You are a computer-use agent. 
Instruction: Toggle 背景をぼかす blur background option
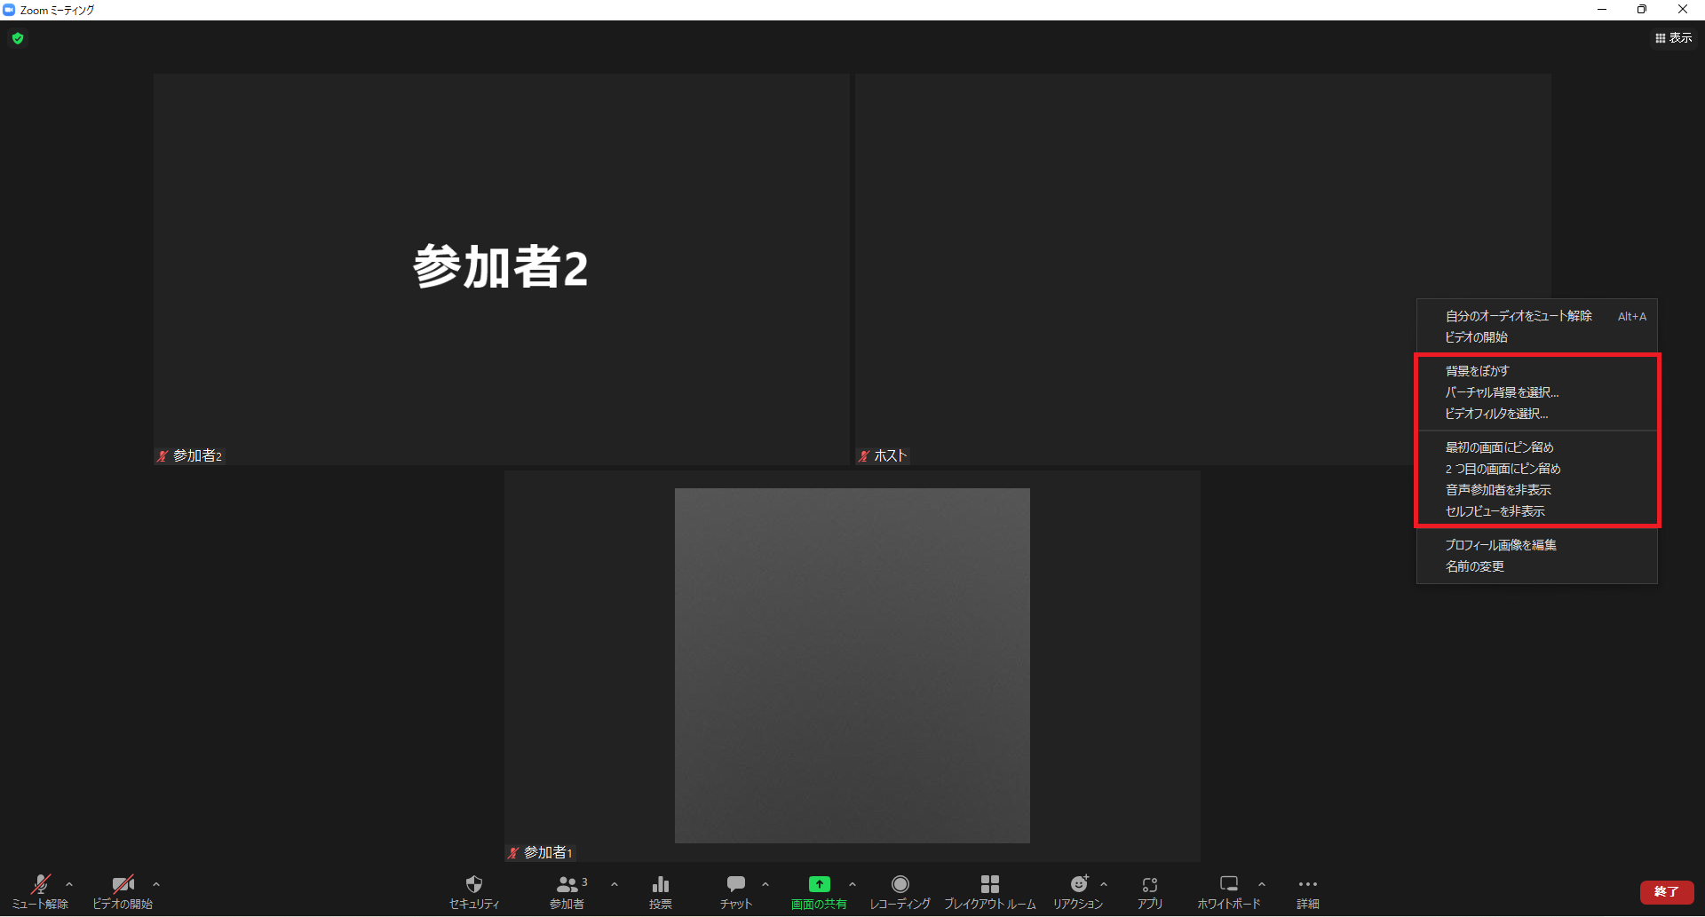1477,371
